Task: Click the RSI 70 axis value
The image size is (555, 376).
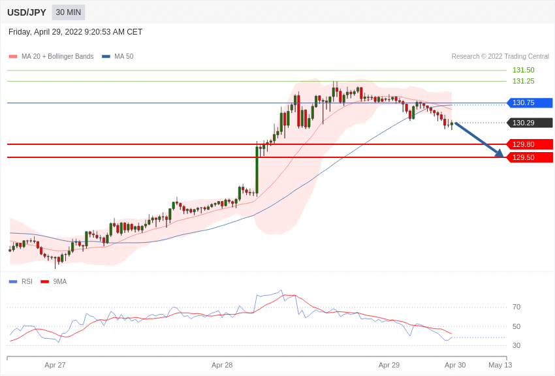Action: click(516, 307)
